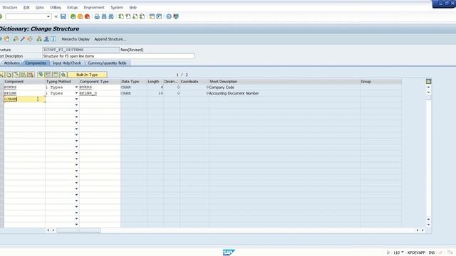Open the Extras menu
The image size is (456, 256).
72,7
